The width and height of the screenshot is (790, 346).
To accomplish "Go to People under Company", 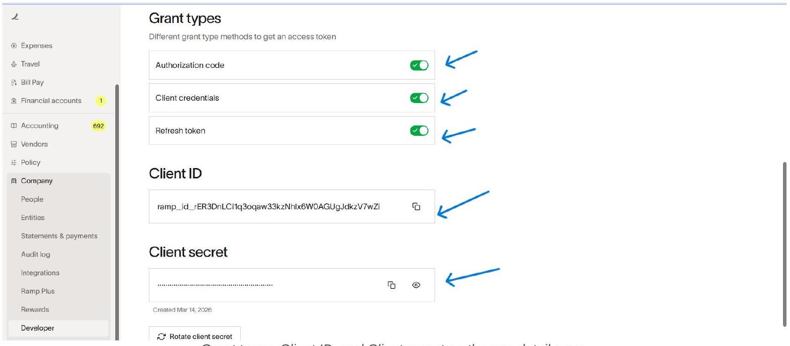I will tap(32, 199).
